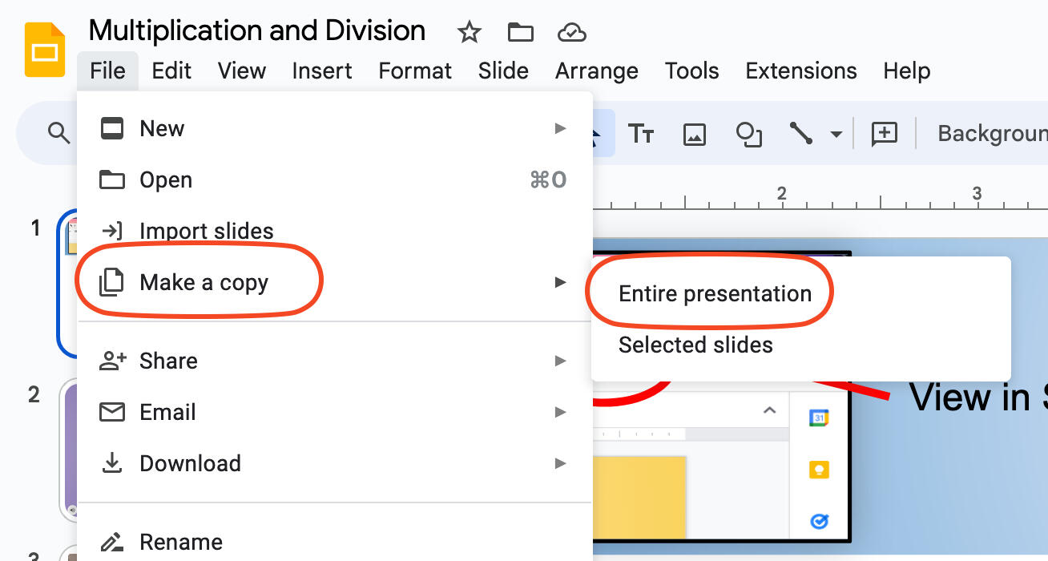
Task: Select Rename from the File menu
Action: (181, 542)
